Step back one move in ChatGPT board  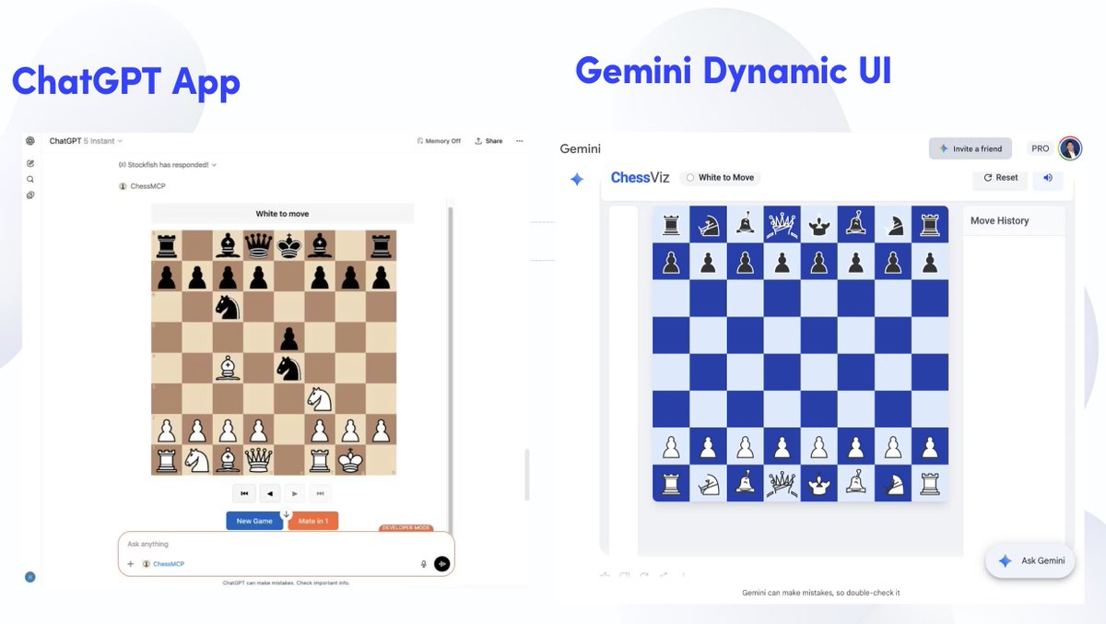[x=269, y=493]
